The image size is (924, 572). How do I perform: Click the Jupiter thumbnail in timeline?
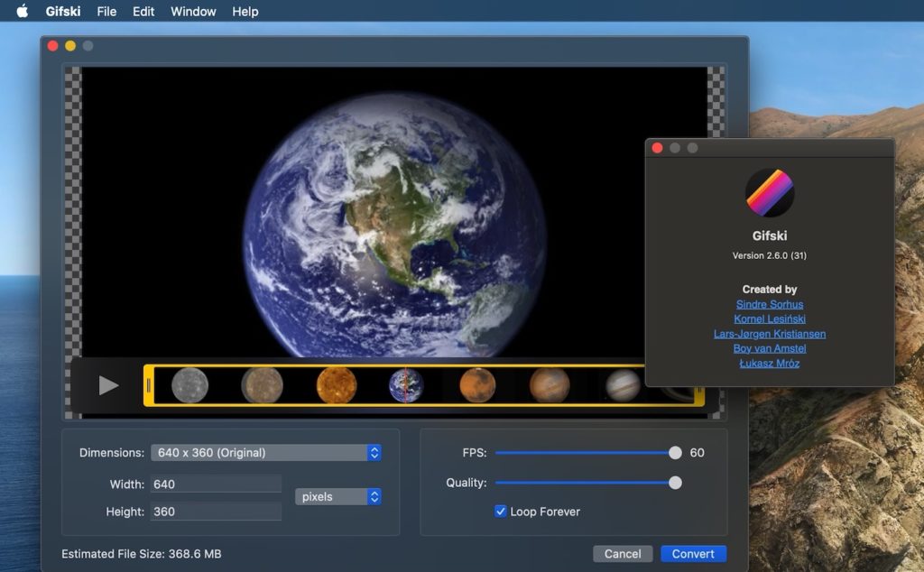click(x=623, y=385)
